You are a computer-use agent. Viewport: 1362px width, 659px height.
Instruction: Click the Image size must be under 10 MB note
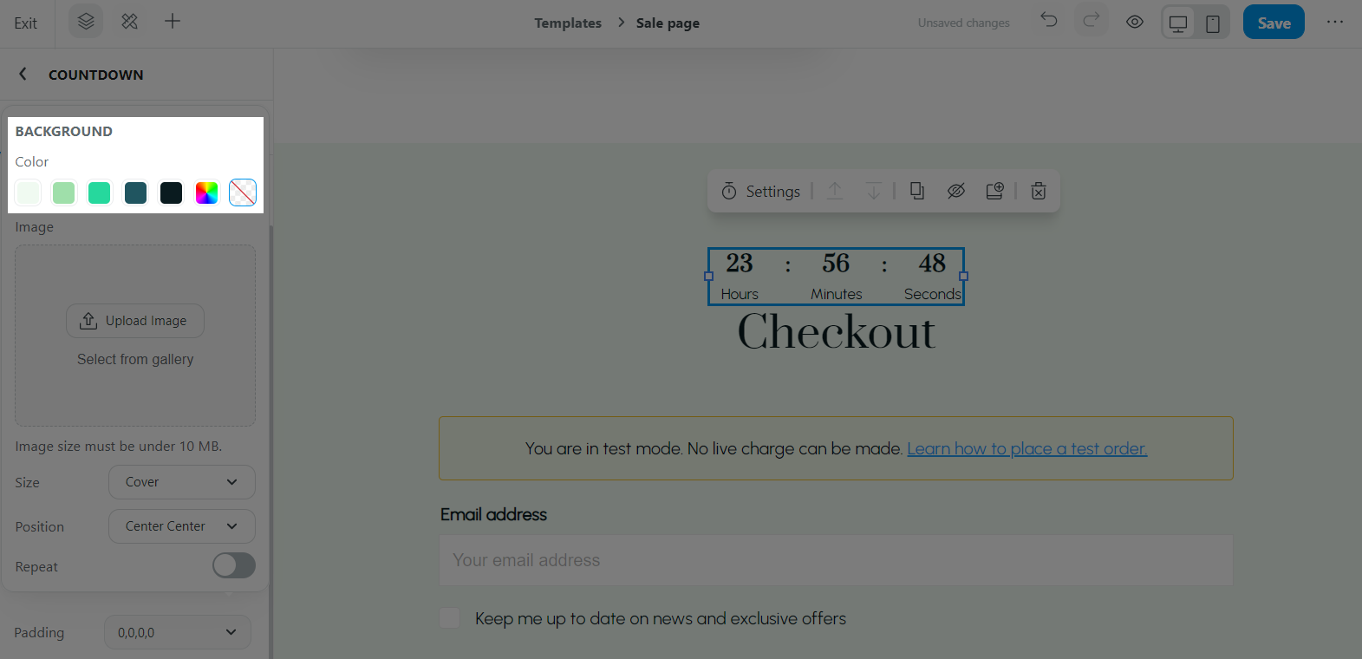pos(119,446)
